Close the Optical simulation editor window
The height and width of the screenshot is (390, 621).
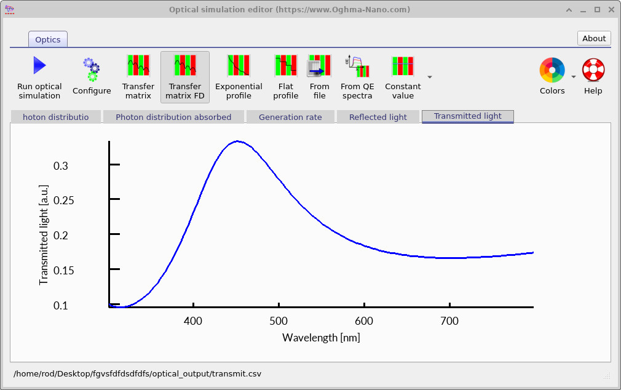612,10
